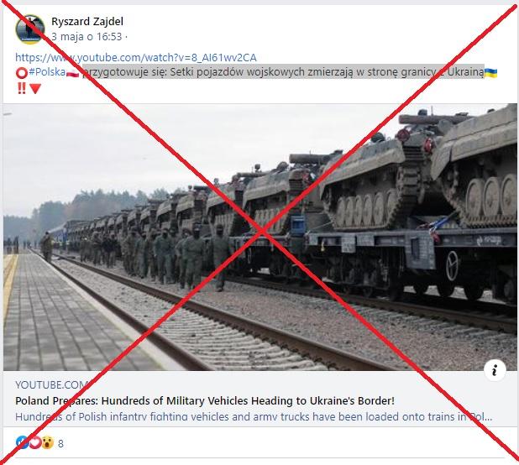
Task: Click the red double exclamation emoji
Action: click(x=22, y=88)
